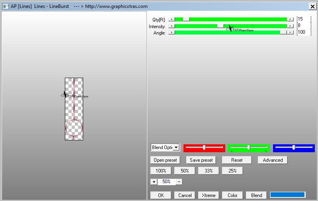This screenshot has height=201, width=318.
Task: Click the Qty value input field
Action: tap(303, 19)
